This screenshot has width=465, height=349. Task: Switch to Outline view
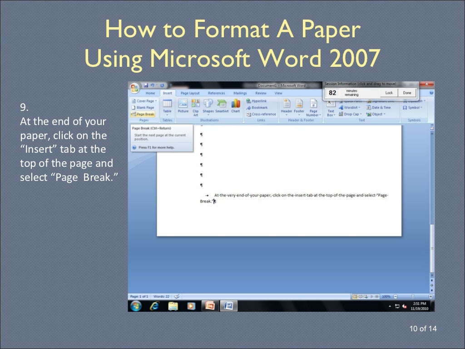pyautogui.click(x=371, y=296)
